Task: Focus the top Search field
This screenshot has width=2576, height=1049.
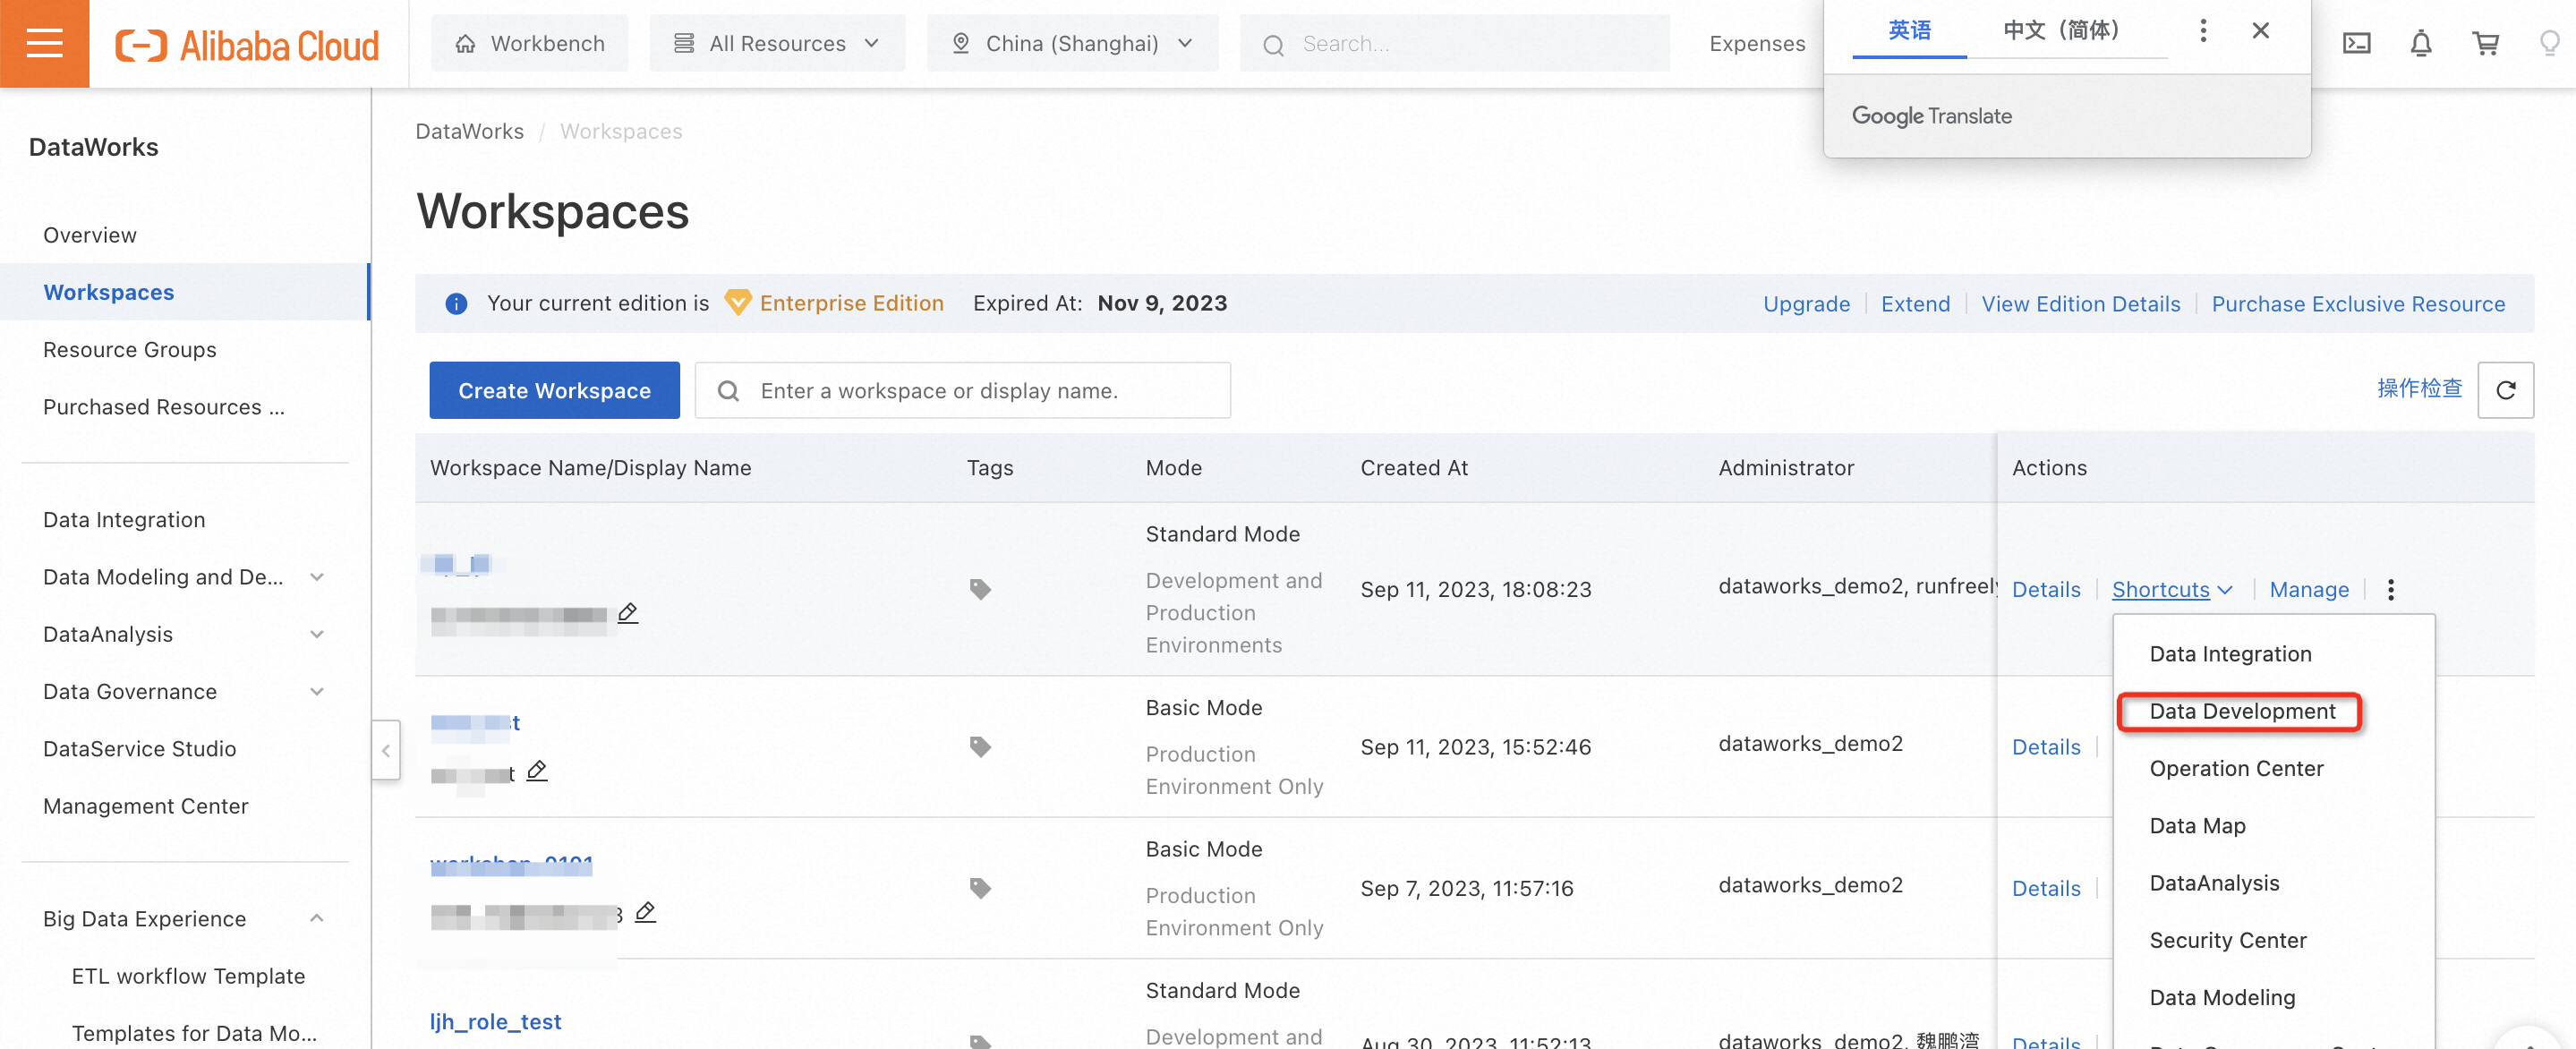Action: 1455,43
